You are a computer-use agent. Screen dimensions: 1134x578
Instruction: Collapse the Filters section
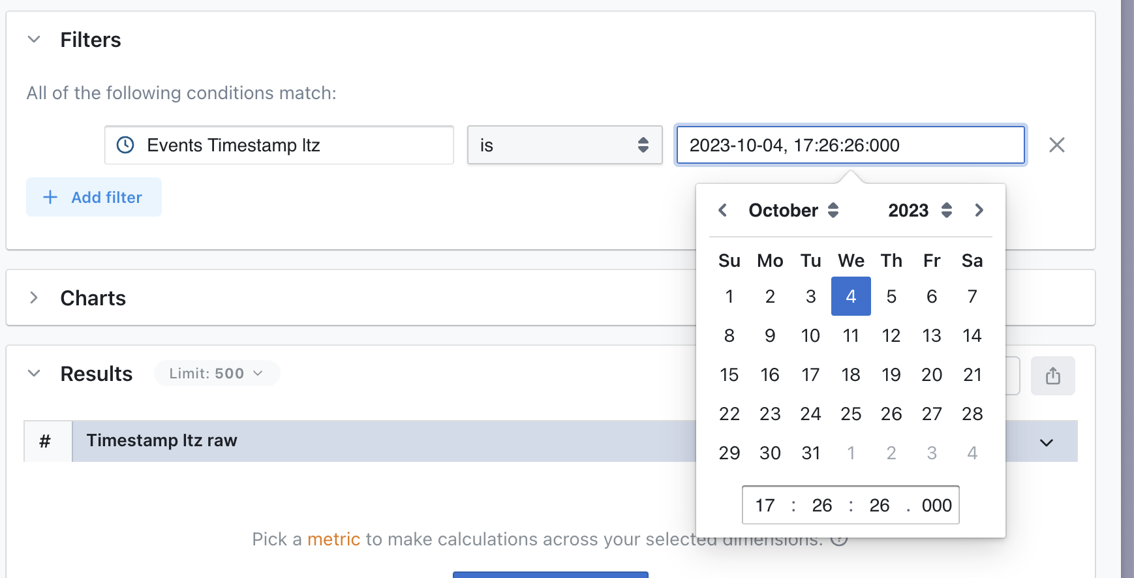(x=33, y=39)
